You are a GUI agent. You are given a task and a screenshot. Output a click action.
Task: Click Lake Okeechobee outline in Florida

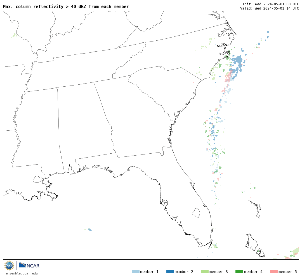[196, 213]
